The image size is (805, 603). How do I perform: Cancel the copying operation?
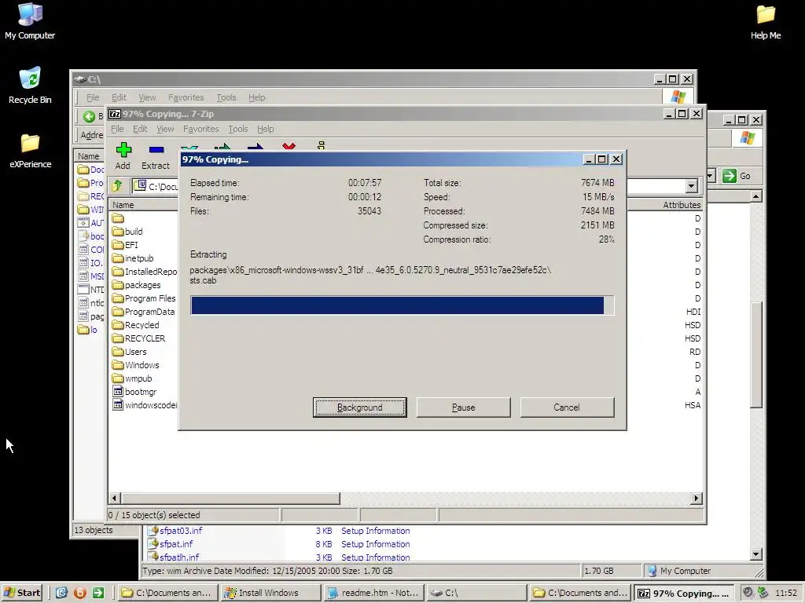pyautogui.click(x=567, y=407)
